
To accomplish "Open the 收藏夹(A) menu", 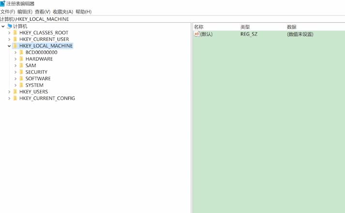I will (x=63, y=12).
